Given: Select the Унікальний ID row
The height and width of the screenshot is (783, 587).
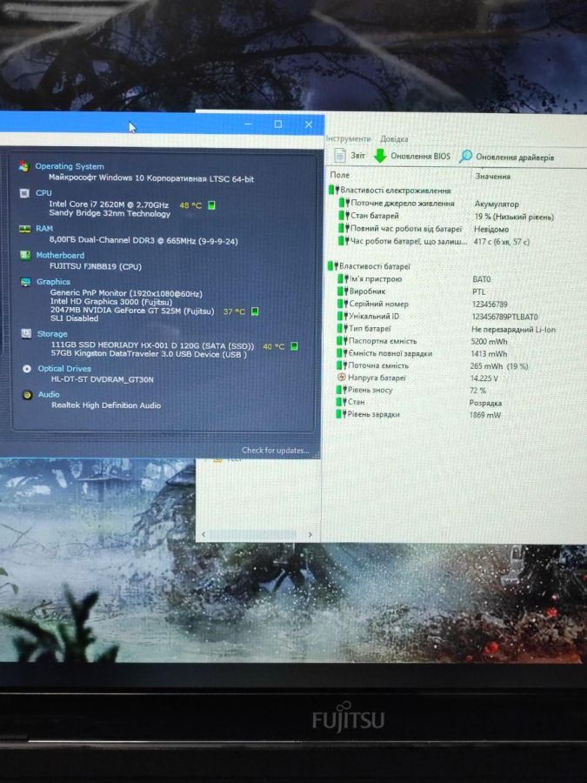Looking at the screenshot, I should point(437,316).
